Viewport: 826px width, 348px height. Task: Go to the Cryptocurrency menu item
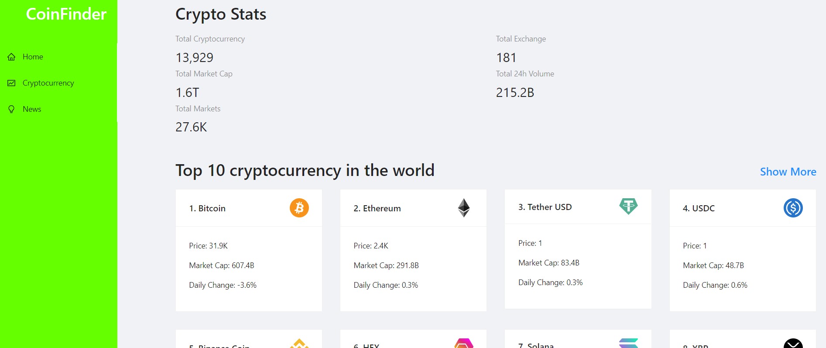[x=48, y=83]
